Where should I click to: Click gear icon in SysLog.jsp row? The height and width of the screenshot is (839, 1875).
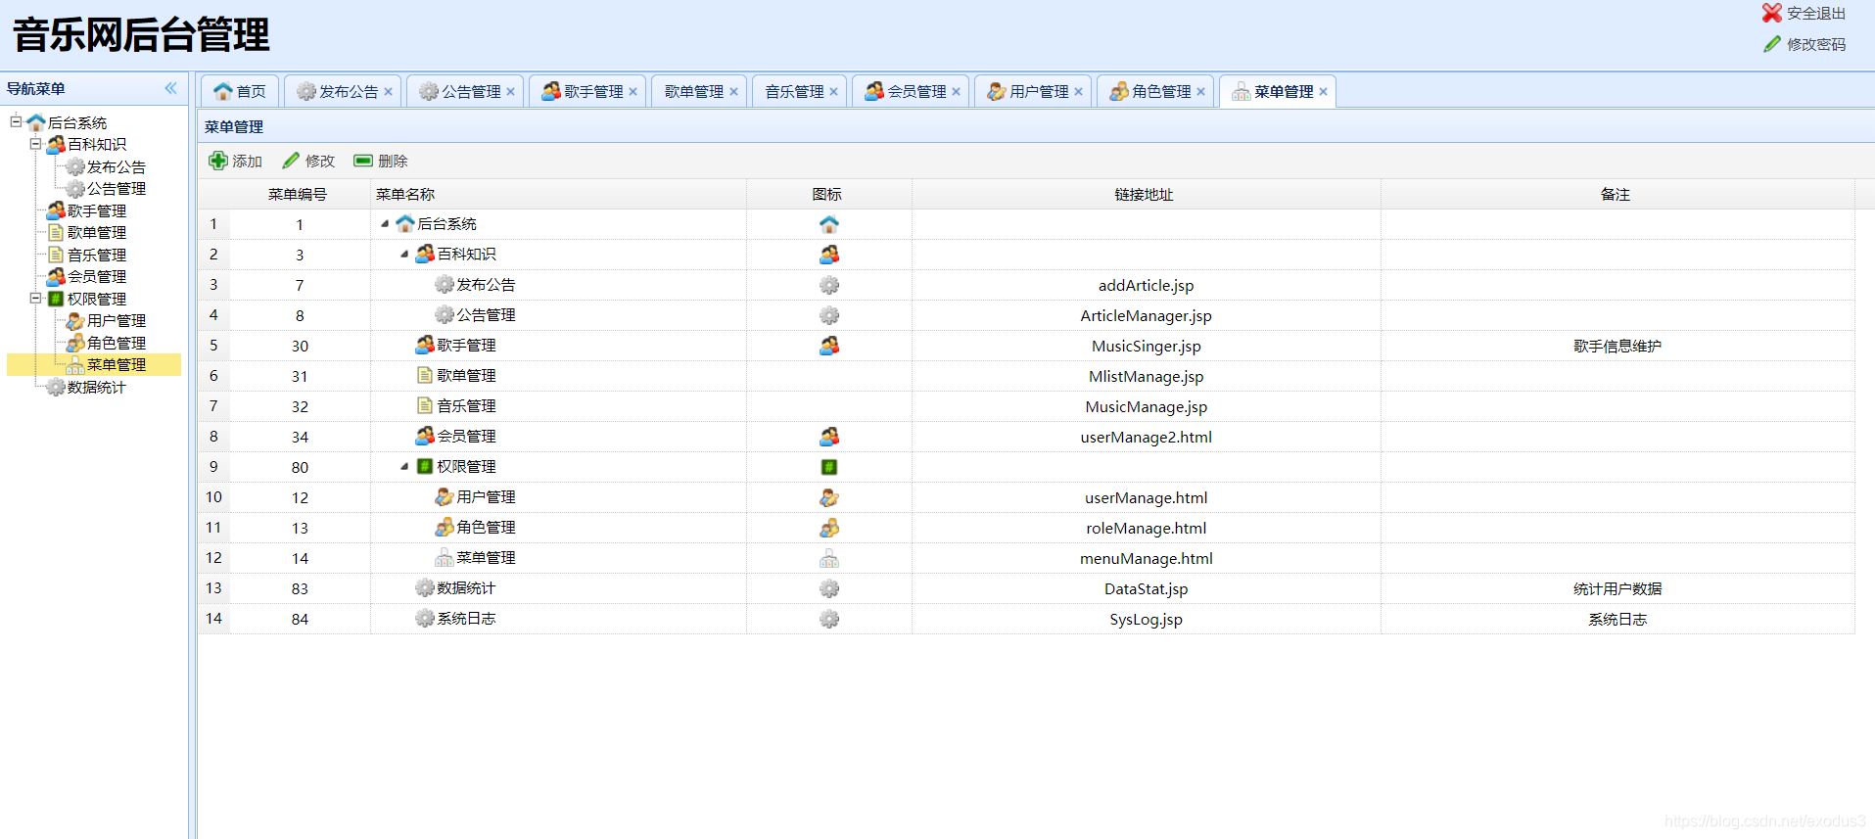(829, 619)
